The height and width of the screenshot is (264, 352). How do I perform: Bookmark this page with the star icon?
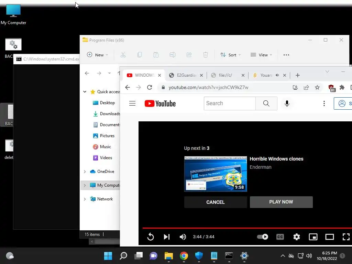coord(317,87)
